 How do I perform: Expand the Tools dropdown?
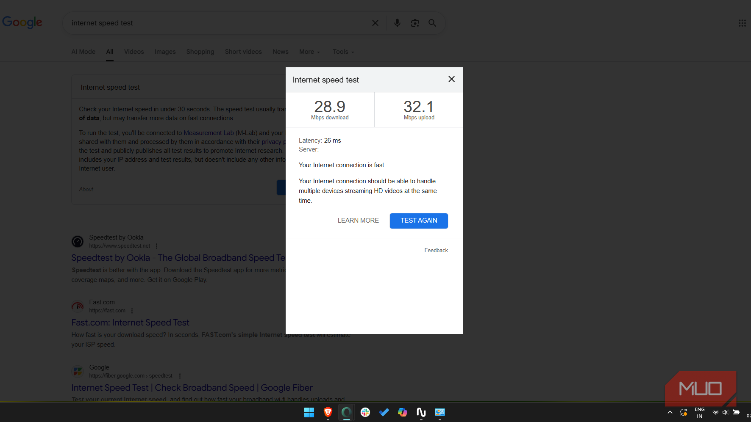(x=343, y=52)
